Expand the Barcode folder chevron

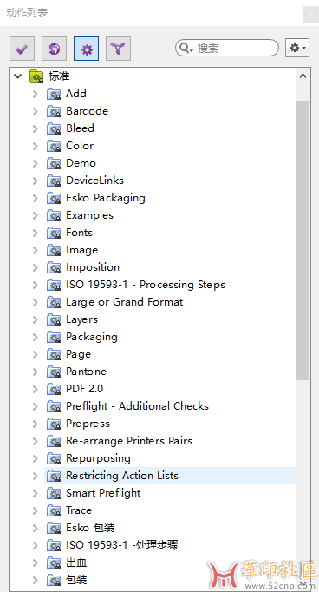pyautogui.click(x=35, y=111)
